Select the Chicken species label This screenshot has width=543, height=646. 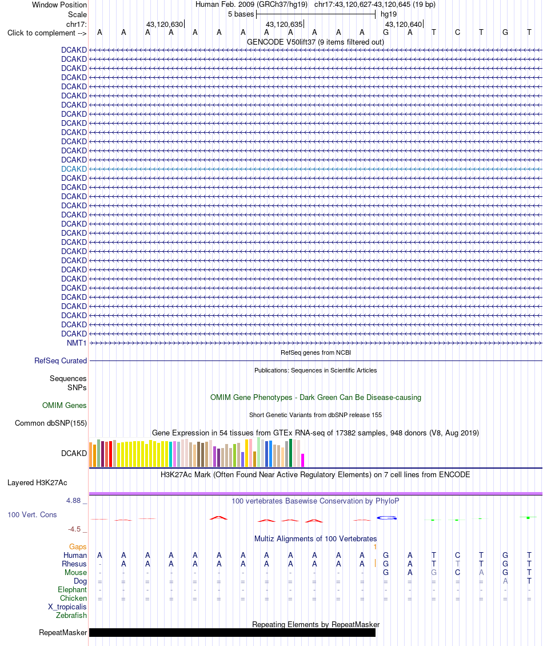click(x=73, y=598)
